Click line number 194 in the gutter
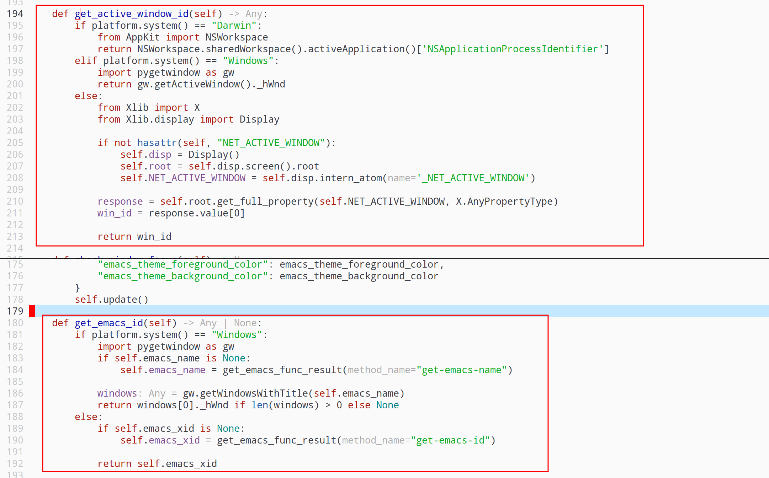The image size is (769, 478). (15, 14)
